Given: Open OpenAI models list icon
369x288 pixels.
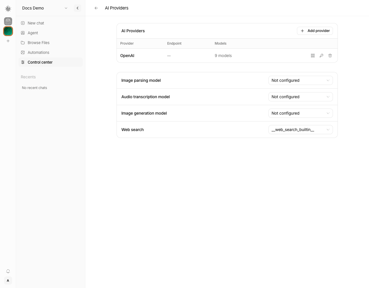Looking at the screenshot, I should (x=313, y=56).
